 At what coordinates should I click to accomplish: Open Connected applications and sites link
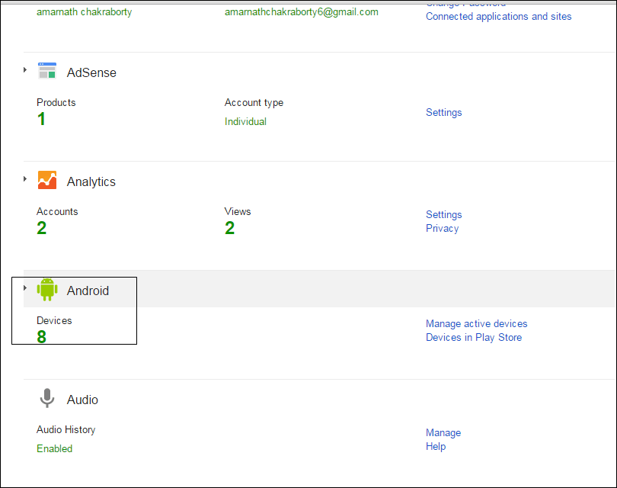499,17
